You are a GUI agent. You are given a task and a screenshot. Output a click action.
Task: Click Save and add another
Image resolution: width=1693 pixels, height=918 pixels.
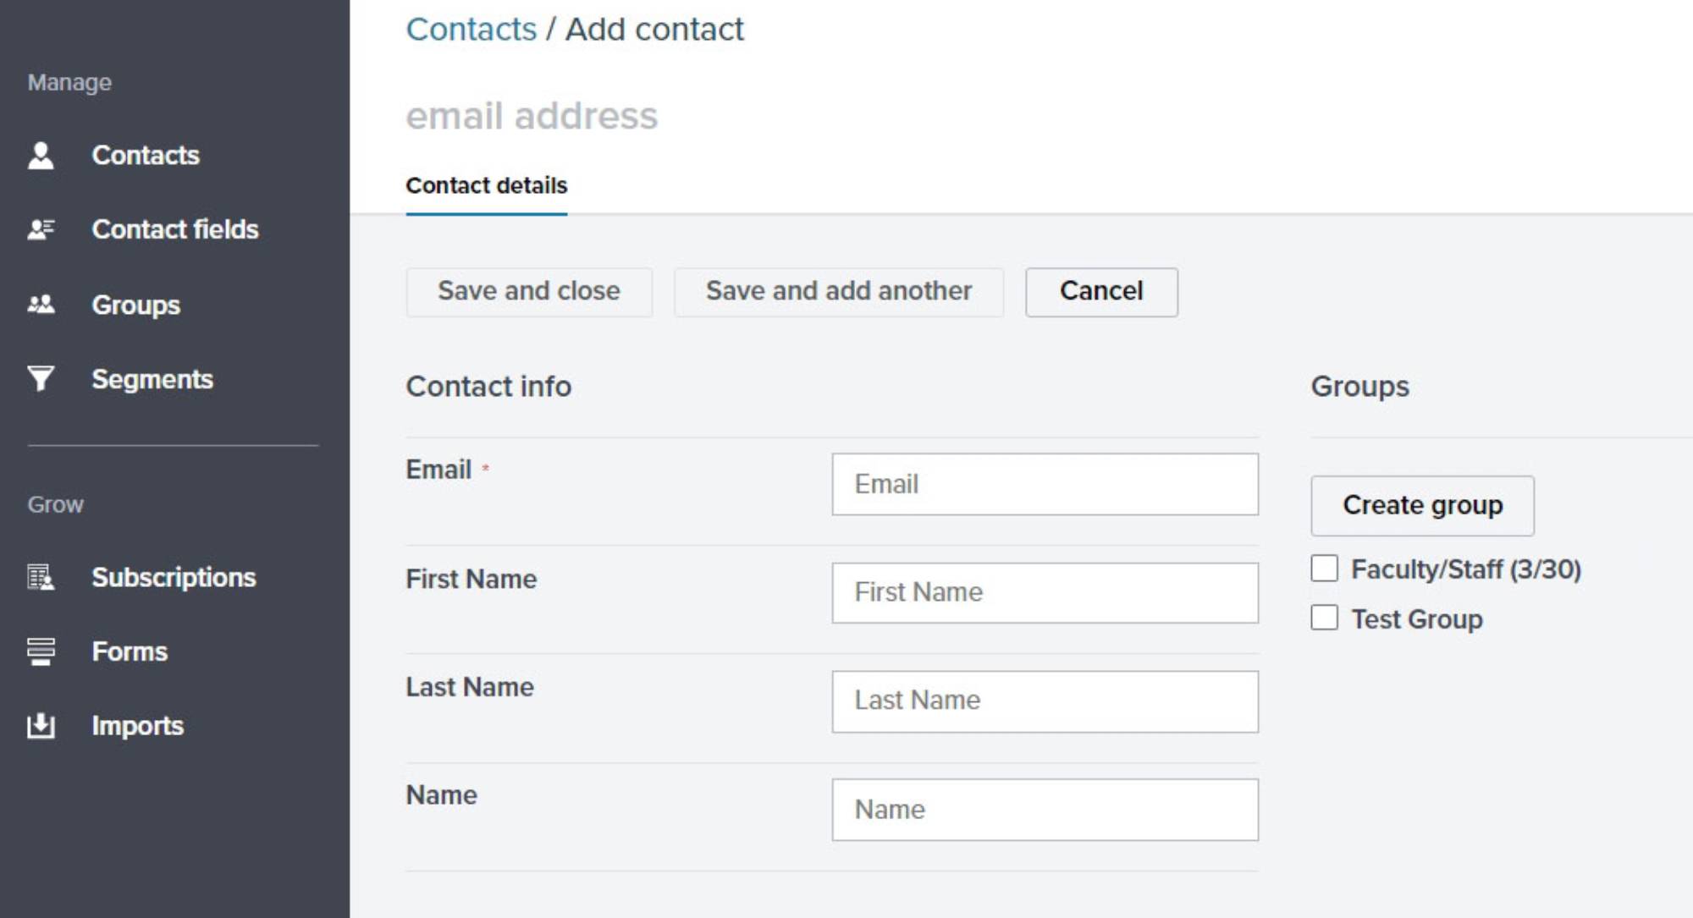tap(838, 292)
